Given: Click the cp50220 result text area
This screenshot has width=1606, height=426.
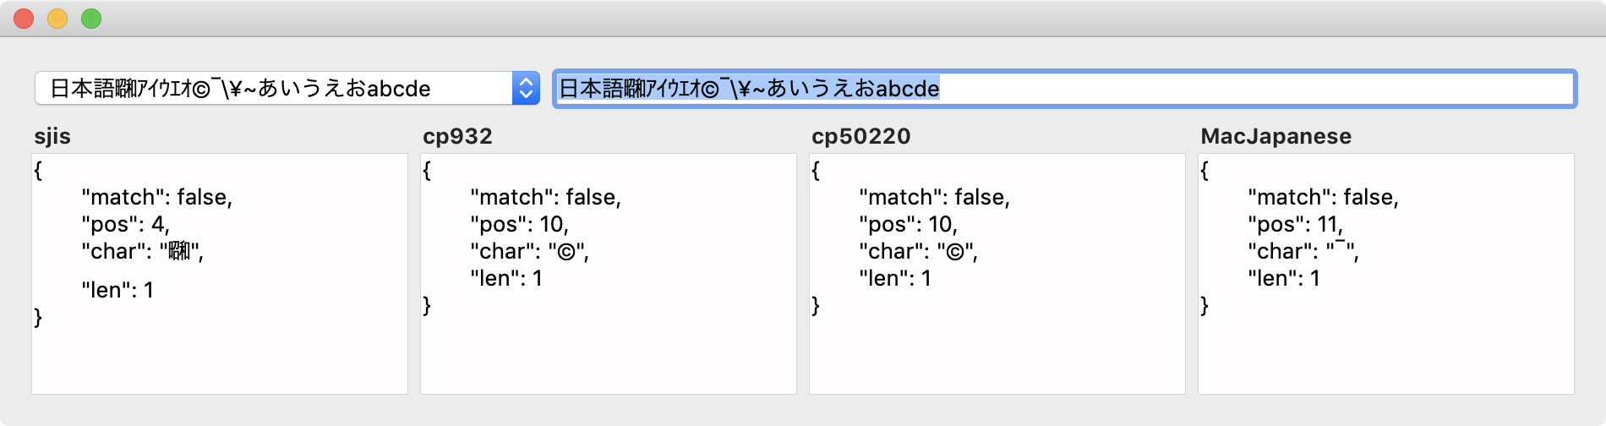Looking at the screenshot, I should pos(997,274).
